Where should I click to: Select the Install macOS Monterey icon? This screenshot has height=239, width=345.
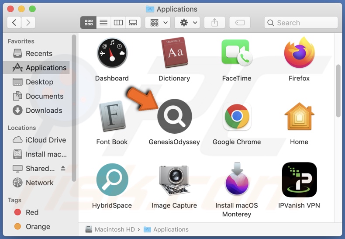pos(237,179)
